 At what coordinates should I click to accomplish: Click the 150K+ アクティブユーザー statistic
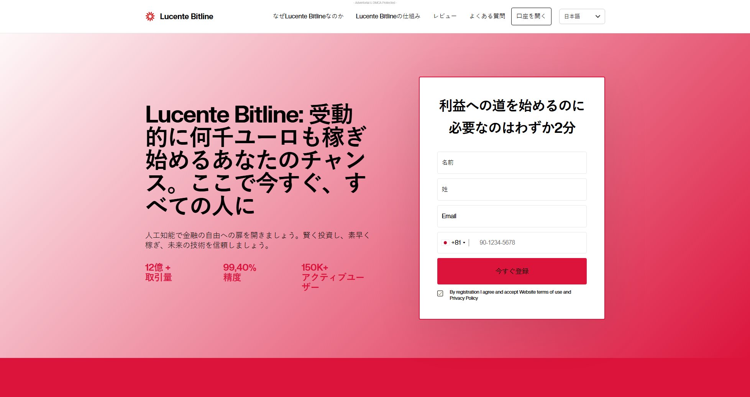point(333,277)
